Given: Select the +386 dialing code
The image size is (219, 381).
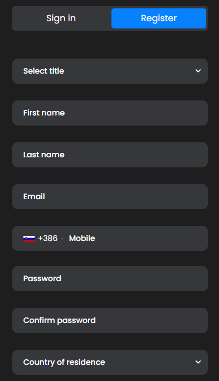Looking at the screenshot, I should coord(48,238).
